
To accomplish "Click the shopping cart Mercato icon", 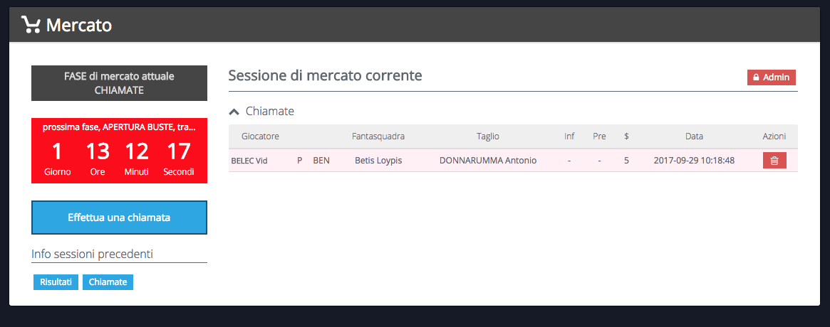I will click(x=31, y=25).
